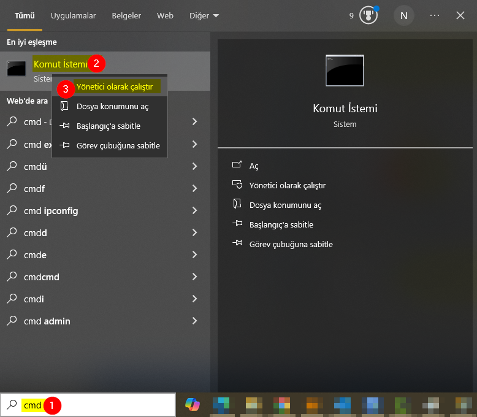Click the N account avatar
This screenshot has width=477, height=417.
403,15
